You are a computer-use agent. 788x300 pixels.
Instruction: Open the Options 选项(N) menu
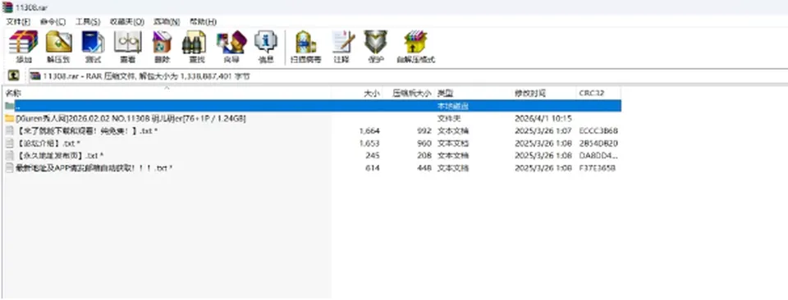click(167, 21)
